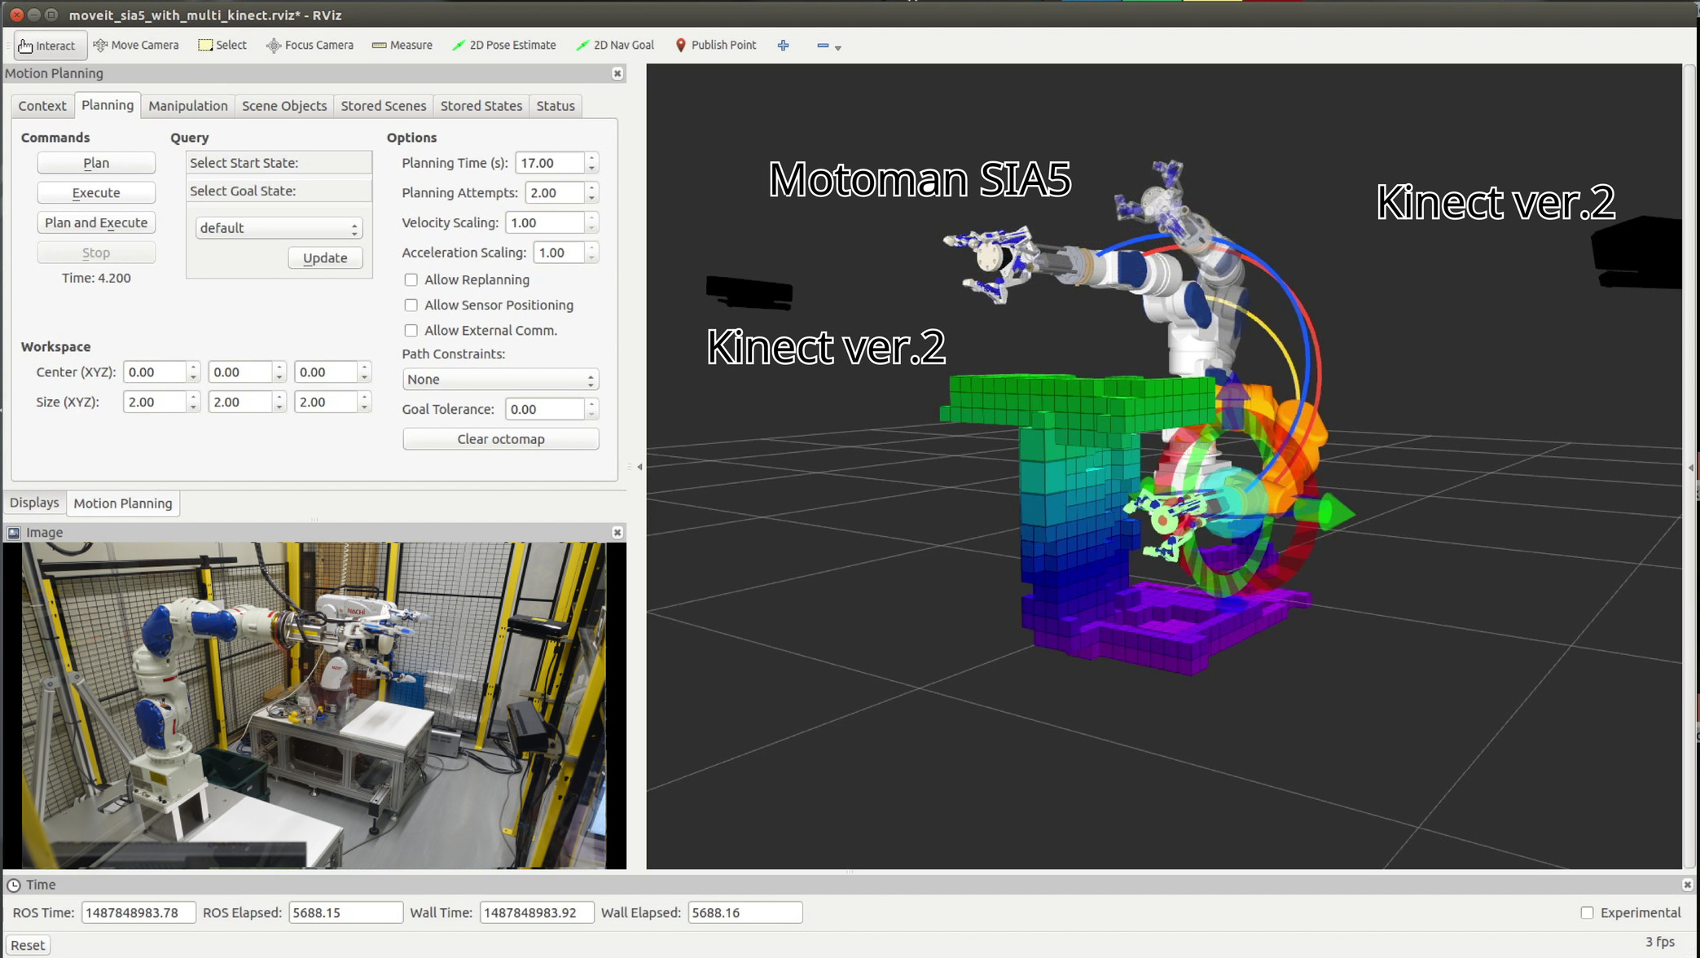Adjust the Planning Attempts spinner arrows
1700x958 pixels.
click(x=592, y=193)
